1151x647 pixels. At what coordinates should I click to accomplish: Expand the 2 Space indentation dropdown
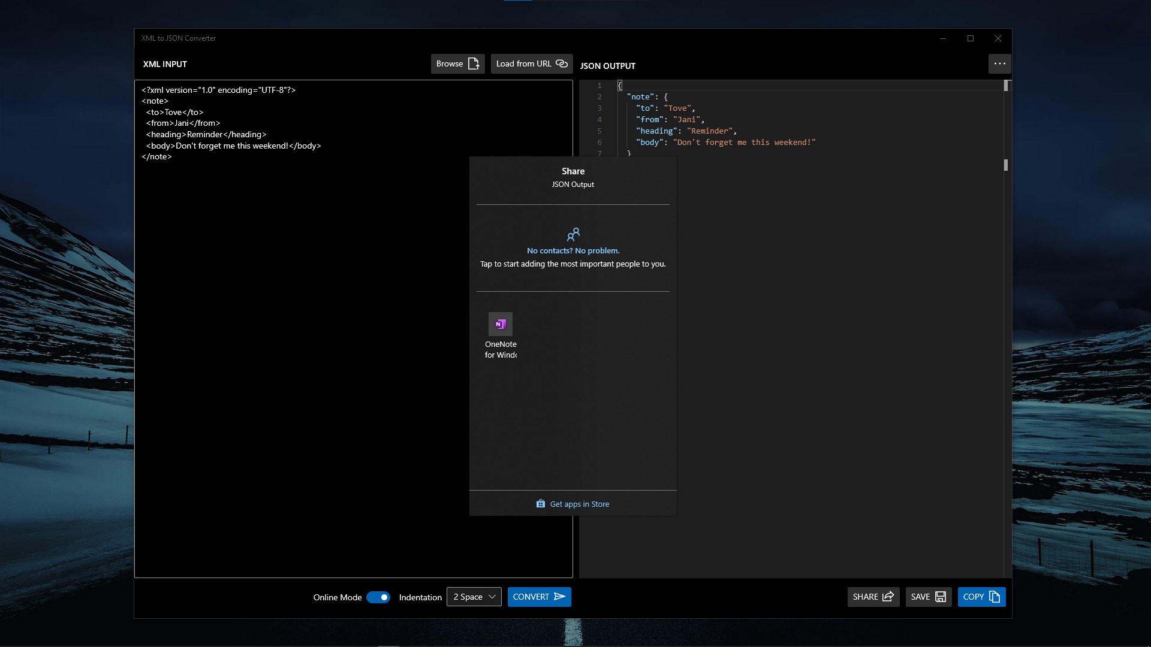coord(474,597)
